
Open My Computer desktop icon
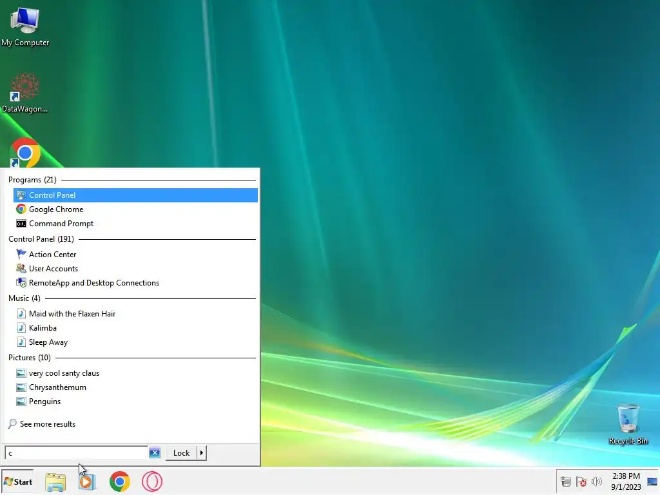pos(25,27)
